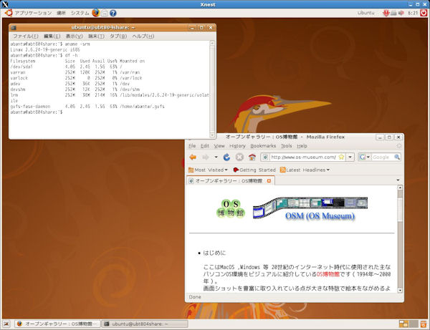Open Firefox Help menu

[302, 146]
